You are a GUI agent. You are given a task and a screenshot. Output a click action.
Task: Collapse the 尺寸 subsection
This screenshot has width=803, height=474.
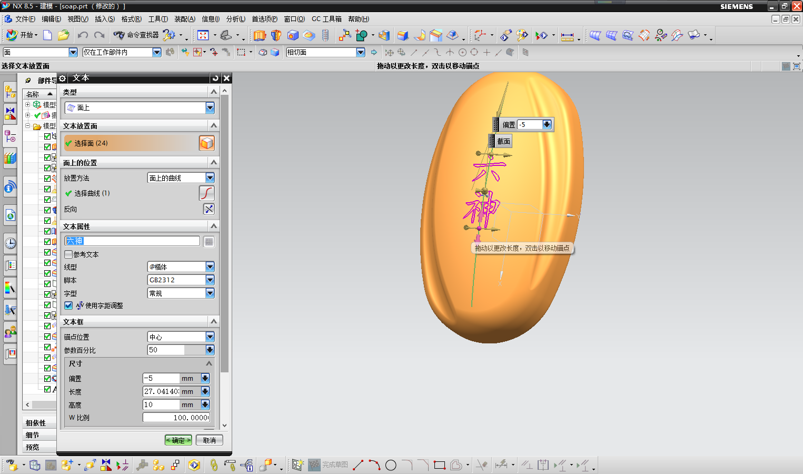coord(209,363)
